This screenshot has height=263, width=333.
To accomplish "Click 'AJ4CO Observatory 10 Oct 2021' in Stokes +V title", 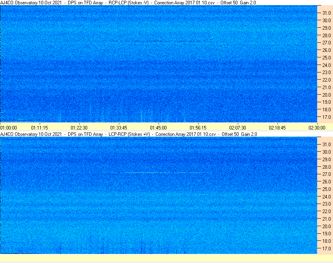I will pyautogui.click(x=31, y=134).
